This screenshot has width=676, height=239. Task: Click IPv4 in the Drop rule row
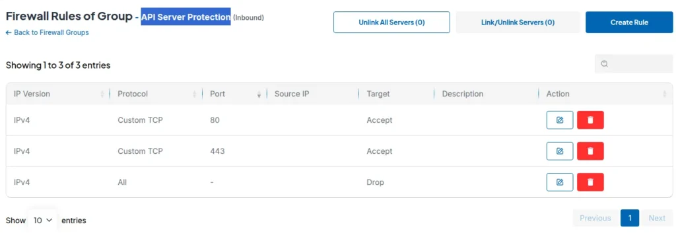click(22, 182)
